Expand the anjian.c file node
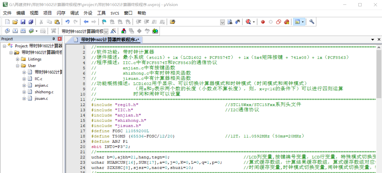The width and height of the screenshot is (382, 173). (x=24, y=85)
